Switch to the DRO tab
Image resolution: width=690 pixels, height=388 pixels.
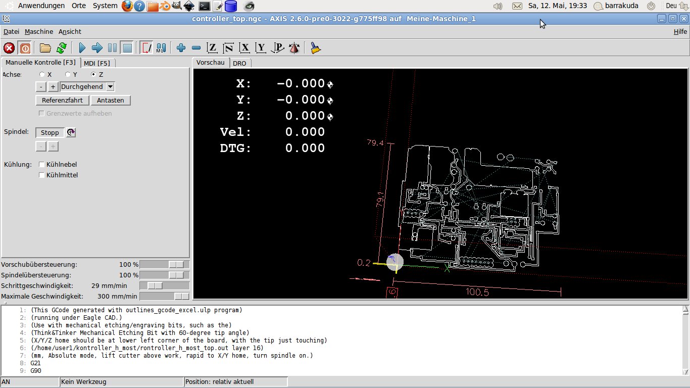[x=239, y=63]
